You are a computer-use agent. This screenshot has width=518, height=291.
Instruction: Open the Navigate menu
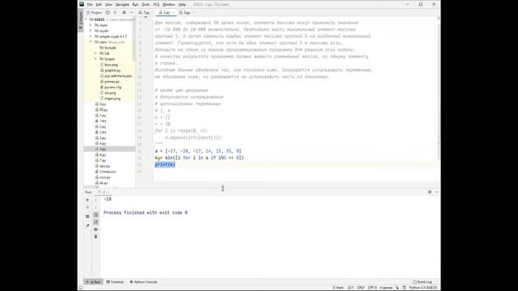pyautogui.click(x=122, y=5)
